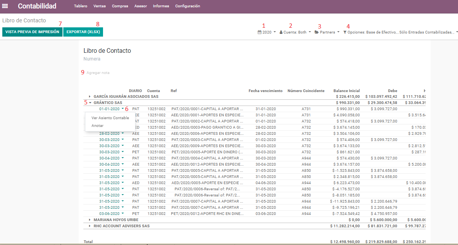Click Vista Previa de Impresión button
This screenshot has width=458, height=245.
pos(32,32)
